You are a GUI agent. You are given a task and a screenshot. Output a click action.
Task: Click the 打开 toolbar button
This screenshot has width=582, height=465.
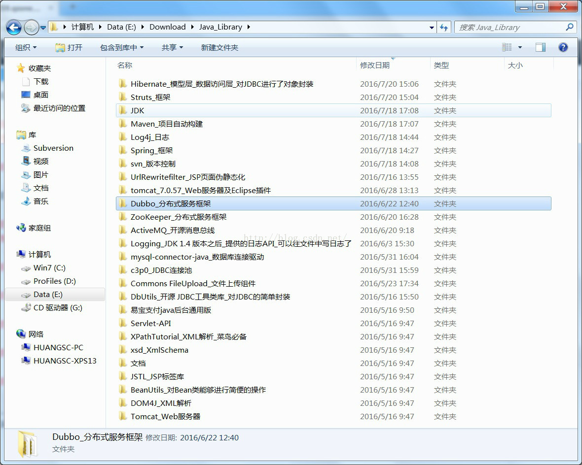pyautogui.click(x=69, y=47)
